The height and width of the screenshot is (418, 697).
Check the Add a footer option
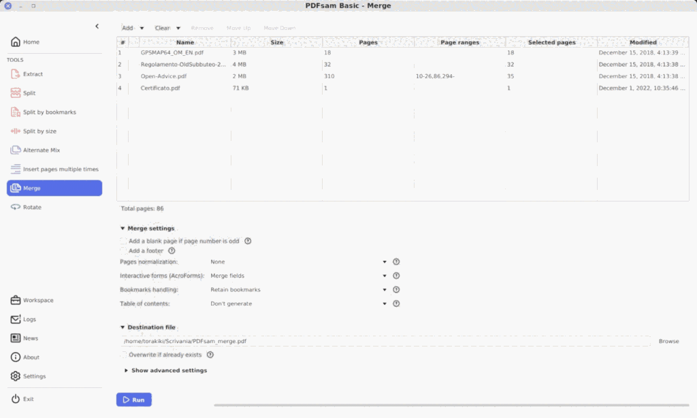(x=123, y=251)
